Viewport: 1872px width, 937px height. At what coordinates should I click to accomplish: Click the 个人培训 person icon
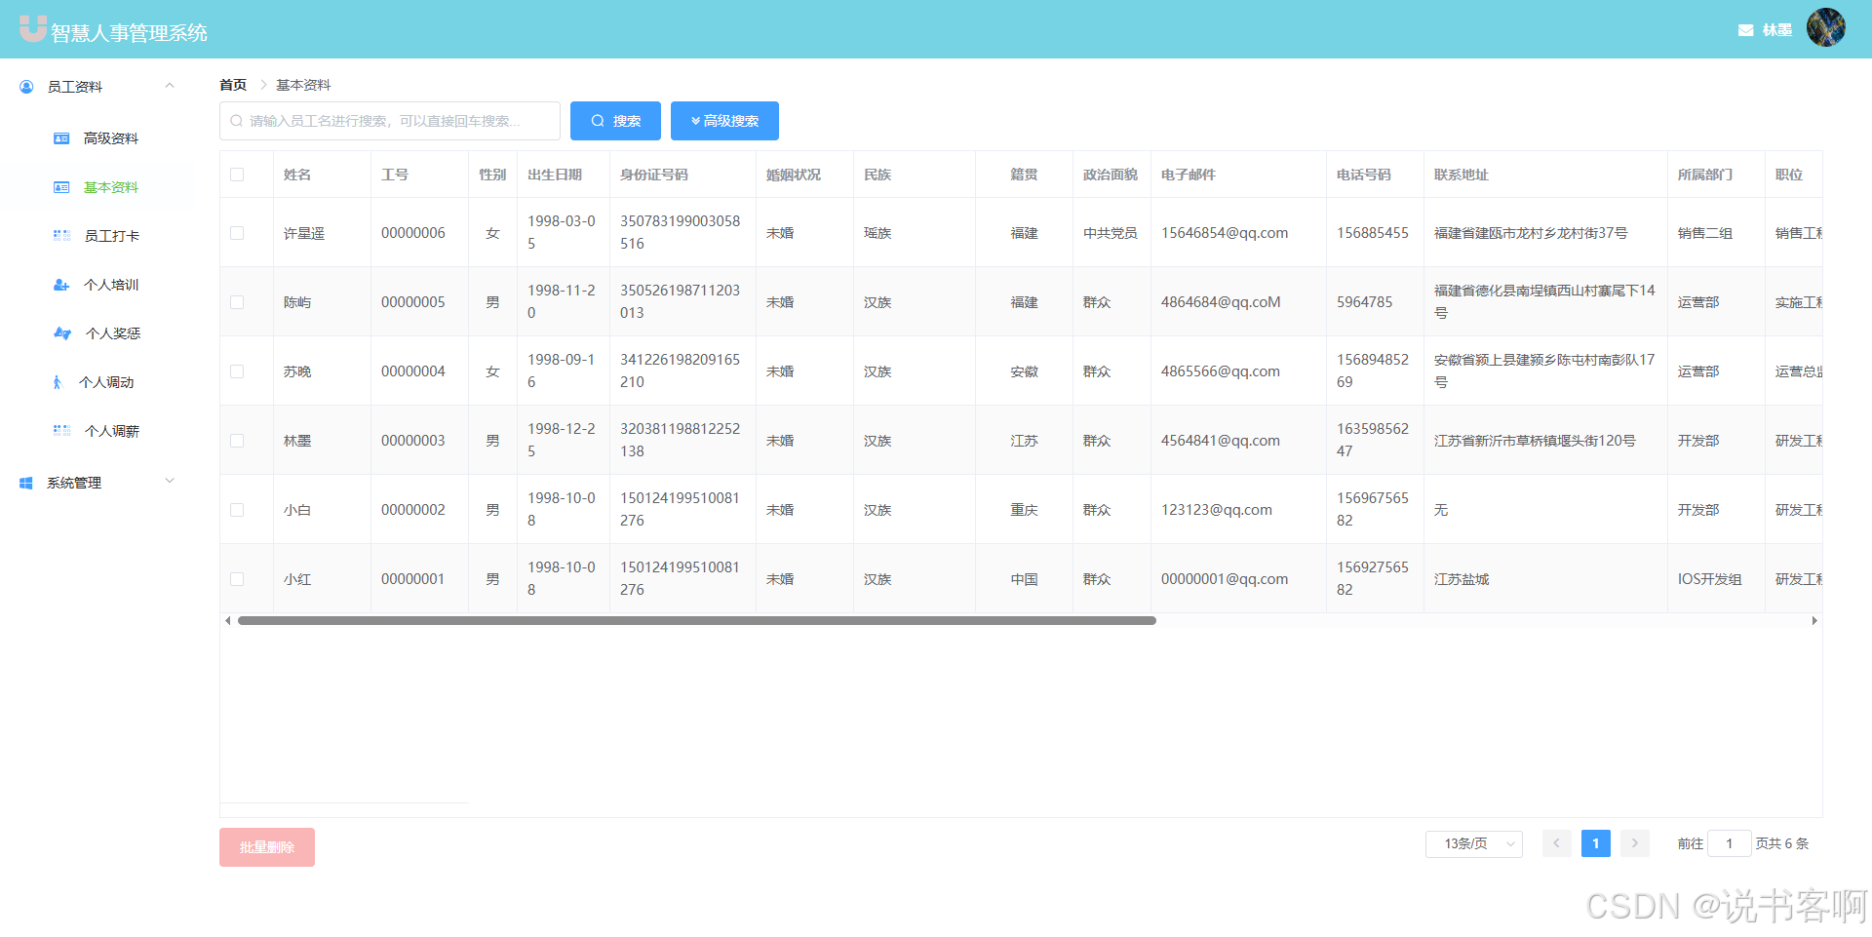coord(61,285)
